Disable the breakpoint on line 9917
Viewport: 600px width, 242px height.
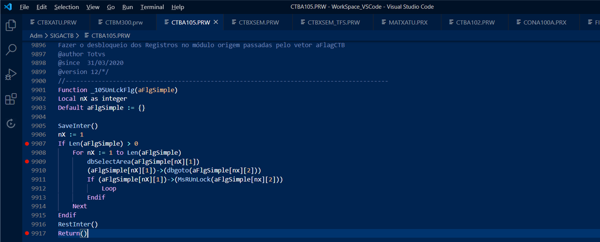tap(27, 234)
